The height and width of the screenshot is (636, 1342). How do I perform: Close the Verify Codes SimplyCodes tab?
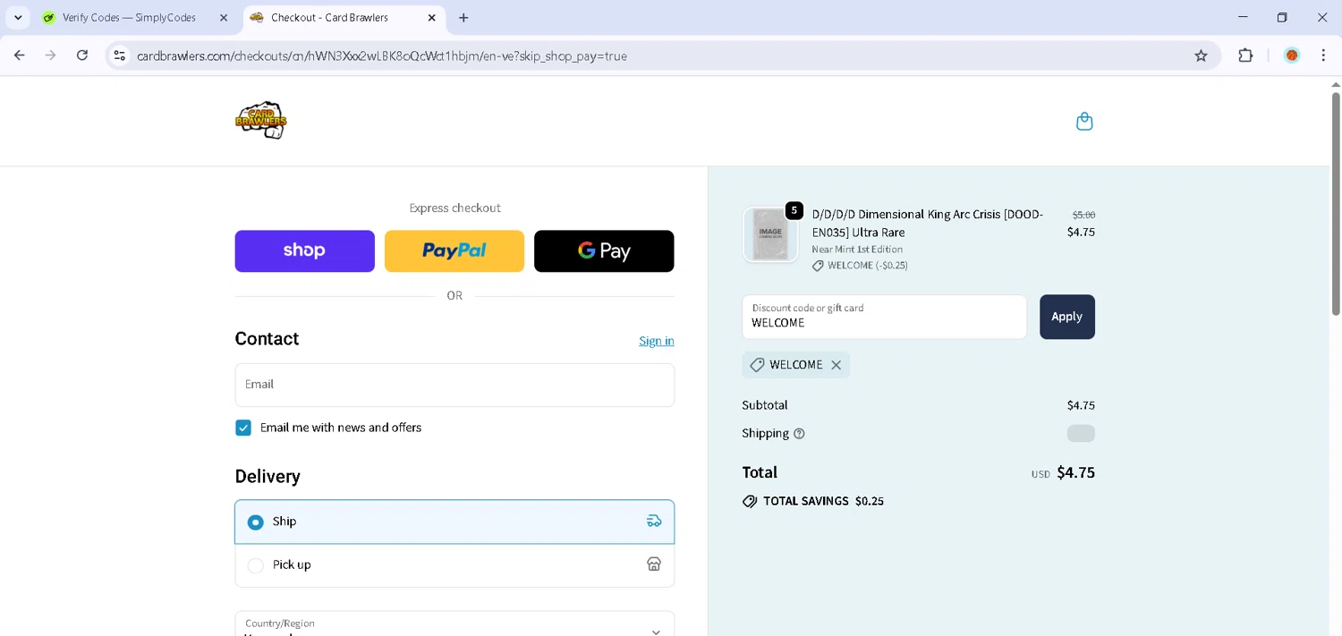tap(224, 18)
